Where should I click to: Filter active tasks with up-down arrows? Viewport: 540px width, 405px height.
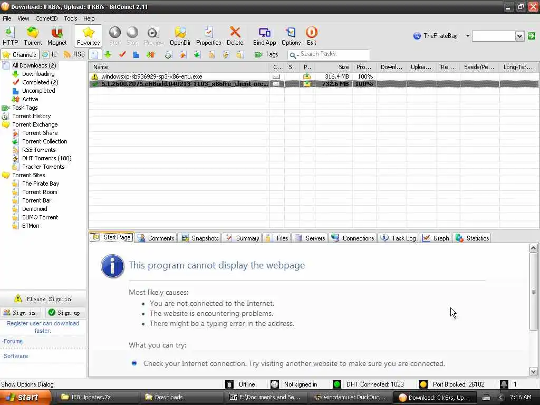pos(150,54)
